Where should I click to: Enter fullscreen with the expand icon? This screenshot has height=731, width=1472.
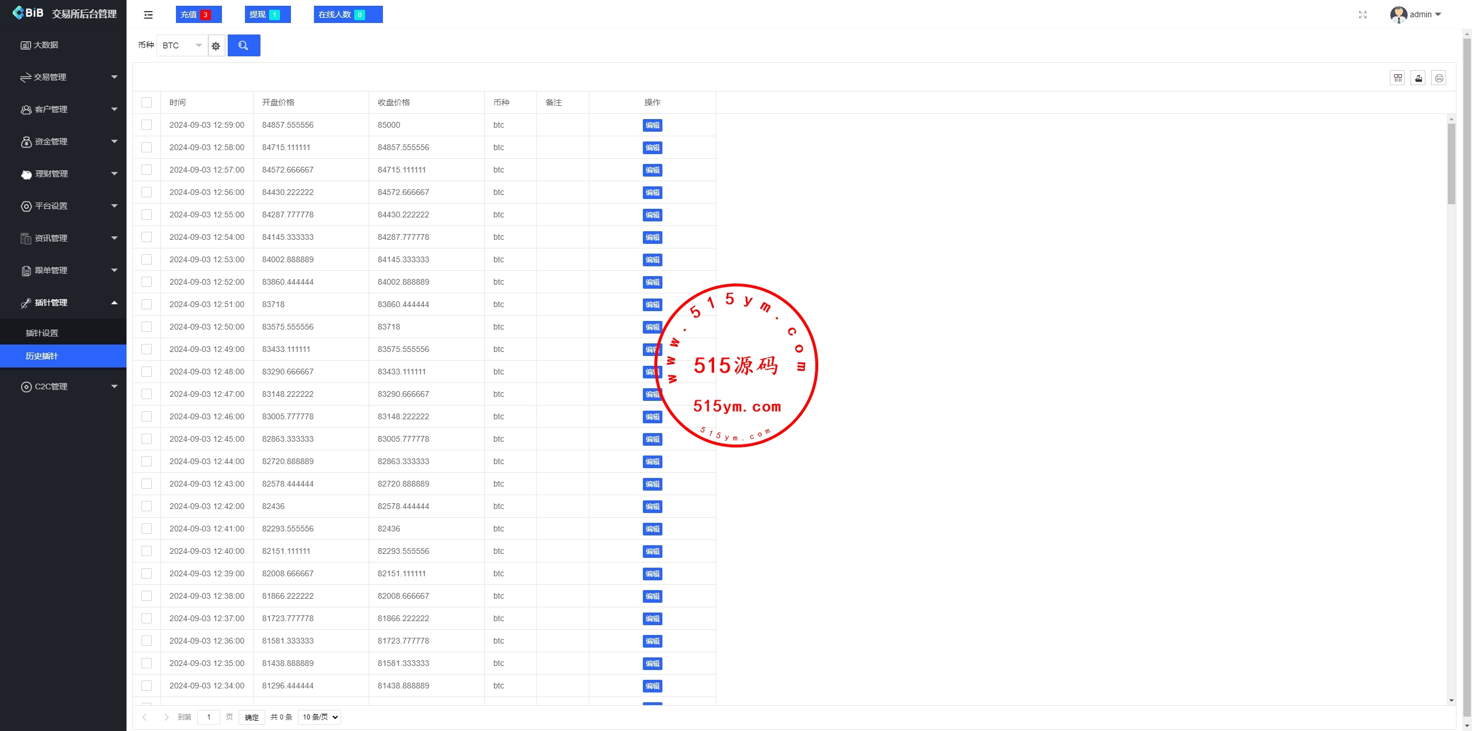pos(1363,15)
